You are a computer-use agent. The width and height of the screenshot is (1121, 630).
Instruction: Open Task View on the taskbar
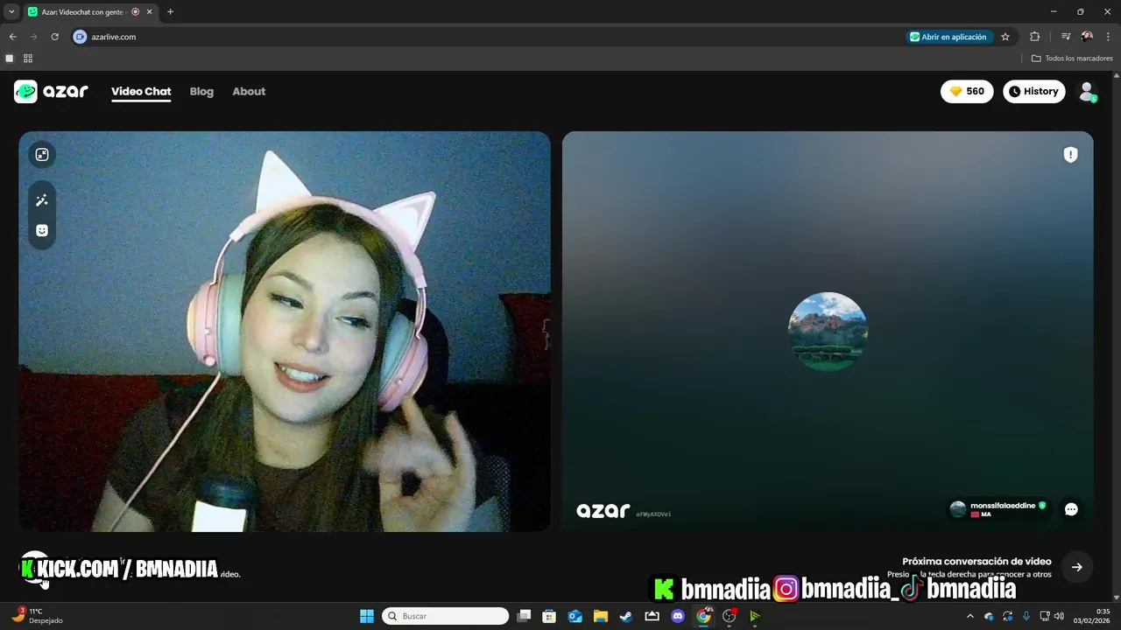point(524,616)
